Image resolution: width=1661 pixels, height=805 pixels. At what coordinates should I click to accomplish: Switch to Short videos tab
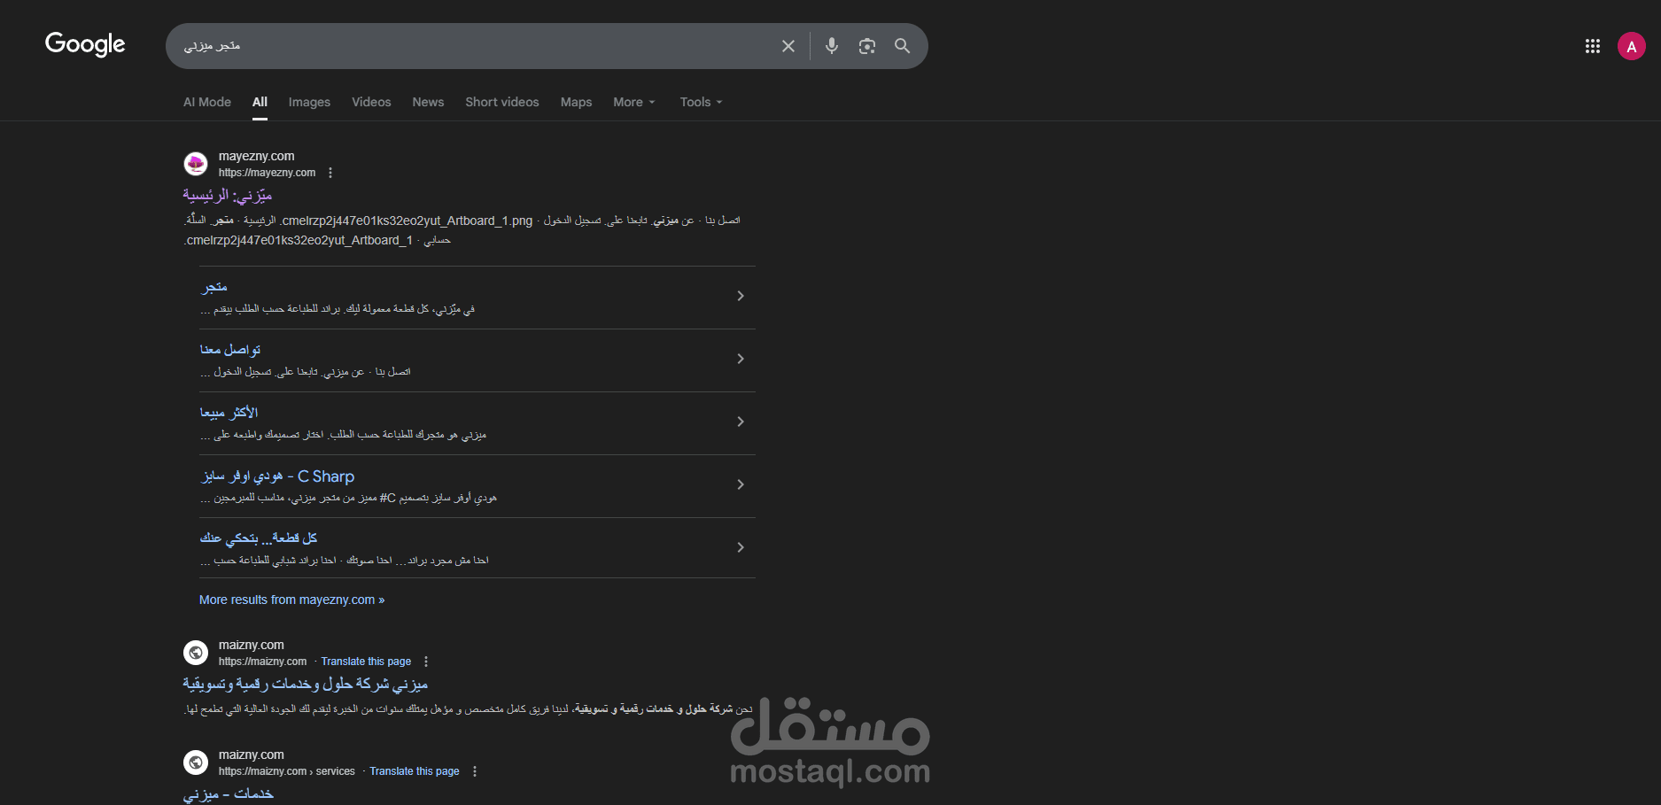502,102
